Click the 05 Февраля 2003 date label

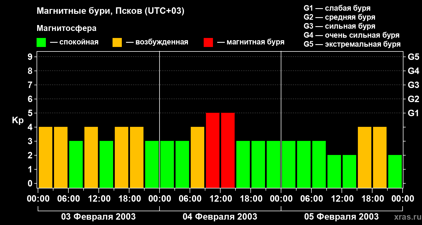[x=342, y=217]
